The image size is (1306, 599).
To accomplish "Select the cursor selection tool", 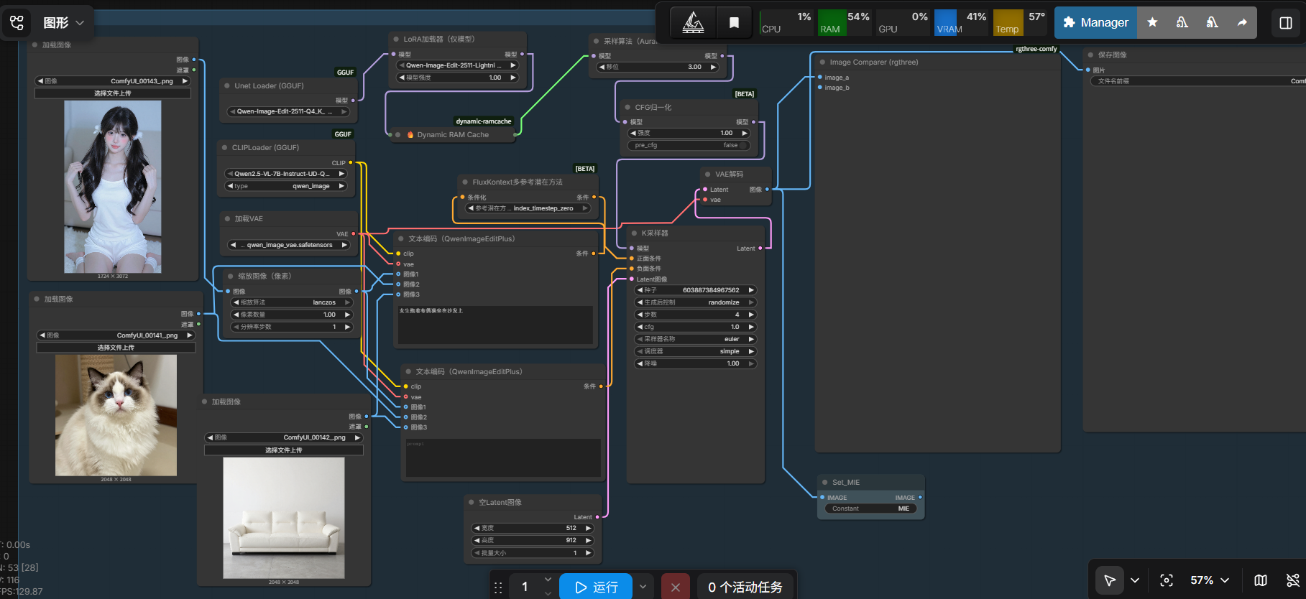I will coord(1110,580).
